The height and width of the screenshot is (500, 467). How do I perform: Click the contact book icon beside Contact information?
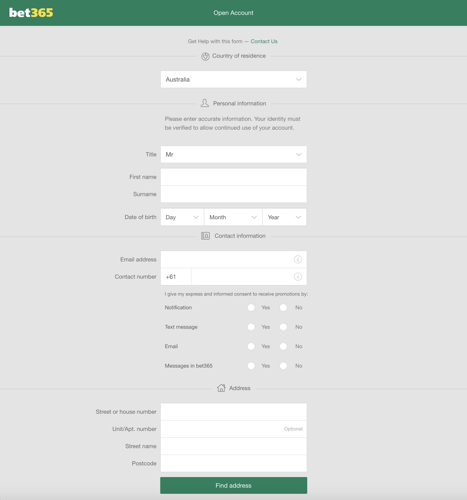[205, 236]
